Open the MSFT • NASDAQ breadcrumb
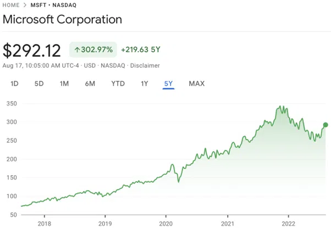331x229 pixels. pyautogui.click(x=53, y=5)
